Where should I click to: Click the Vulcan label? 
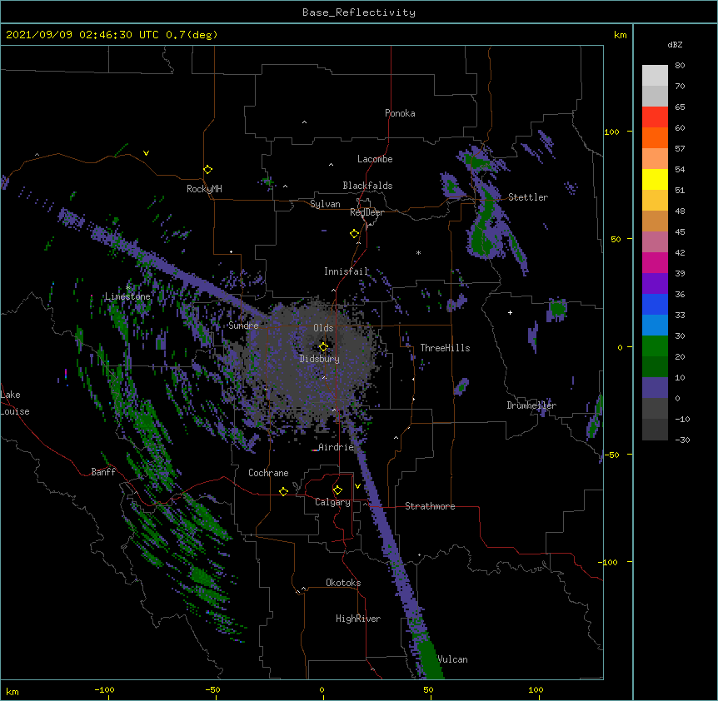(453, 659)
